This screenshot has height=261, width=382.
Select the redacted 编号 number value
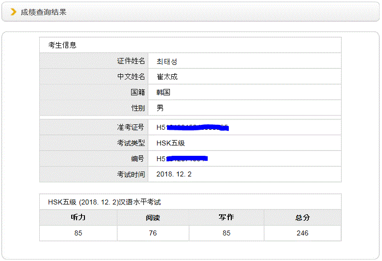click(182, 159)
